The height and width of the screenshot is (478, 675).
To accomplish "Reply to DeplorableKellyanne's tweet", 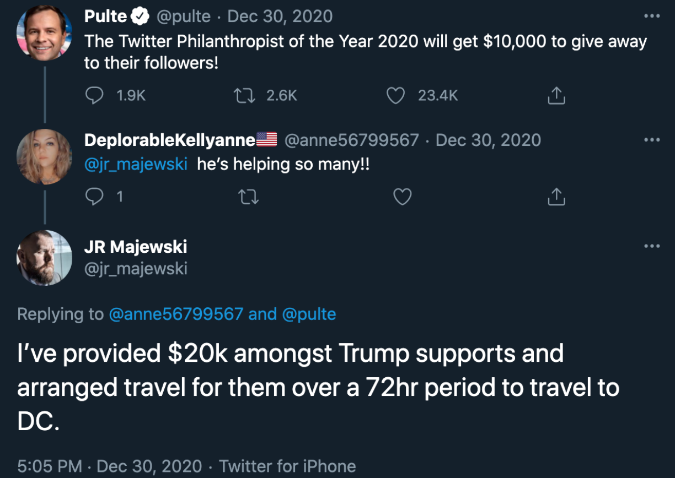I will coord(95,197).
